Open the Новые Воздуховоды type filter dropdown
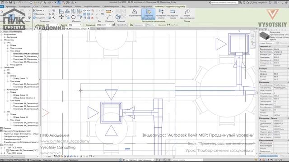 click(x=267, y=43)
